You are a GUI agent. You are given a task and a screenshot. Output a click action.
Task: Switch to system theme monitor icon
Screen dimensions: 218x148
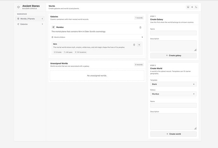tap(188, 7)
